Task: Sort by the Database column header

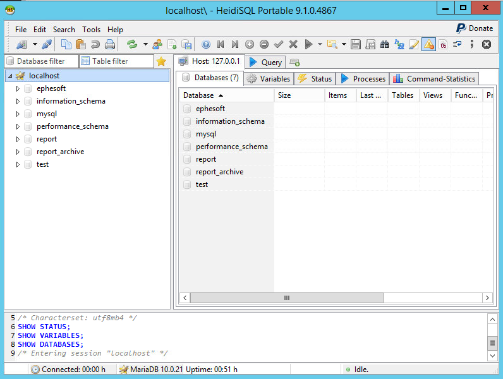Action: pyautogui.click(x=226, y=95)
